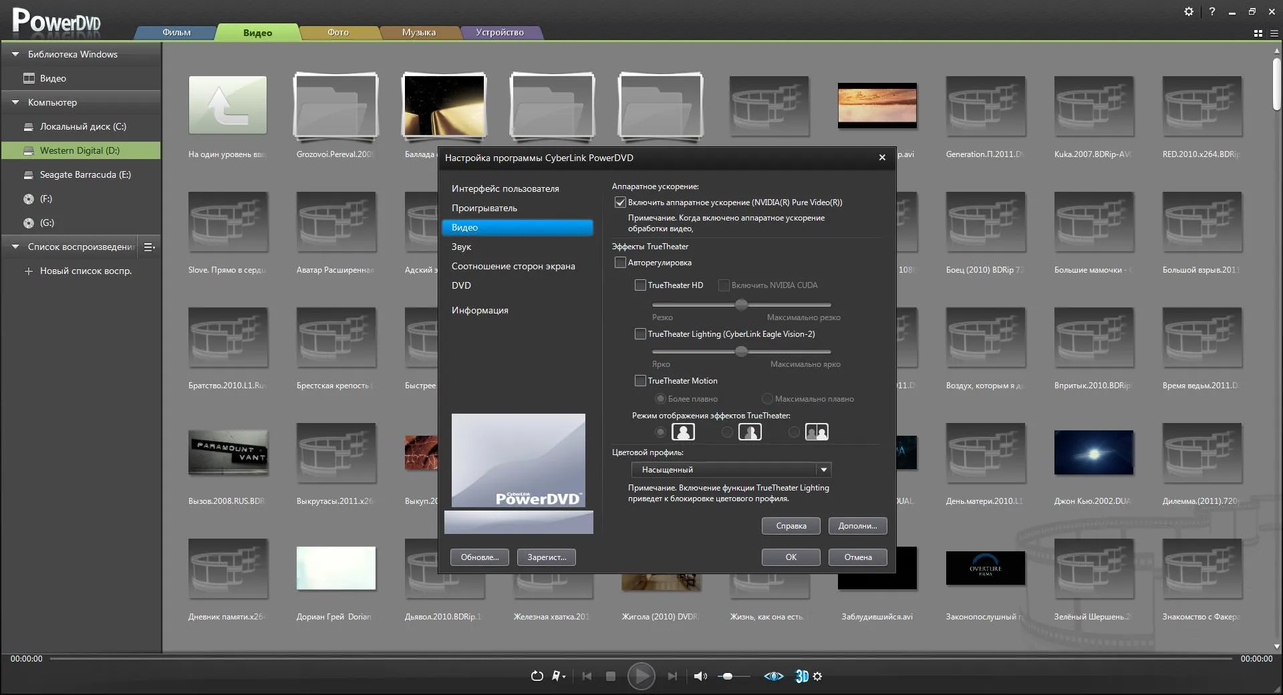Cancel settings with 'Отмена' button
This screenshot has width=1283, height=695.
coord(858,557)
